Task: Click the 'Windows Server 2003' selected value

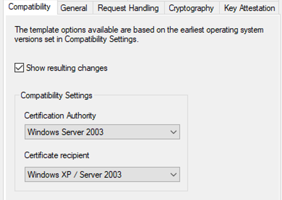Action: (x=65, y=132)
